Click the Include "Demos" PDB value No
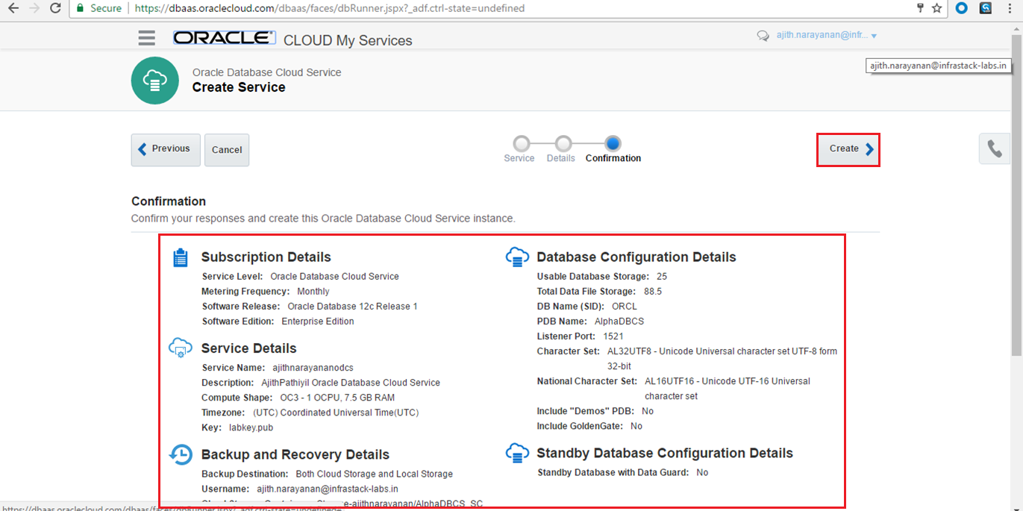This screenshot has height=511, width=1023. click(647, 411)
